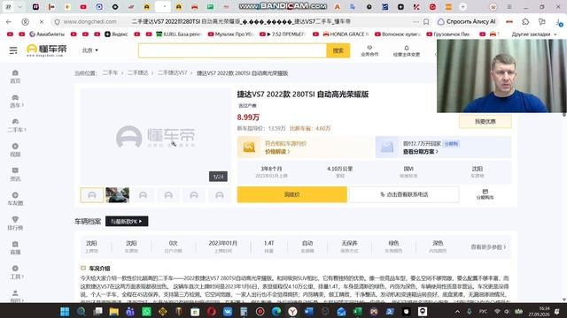Expand the tab list dropdown arrow
567x318 pixels.
coord(20,7)
